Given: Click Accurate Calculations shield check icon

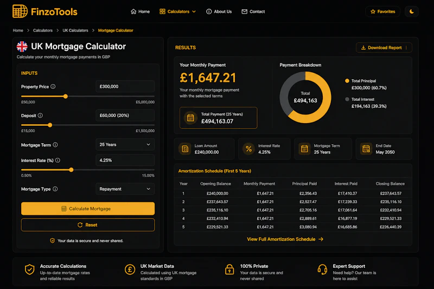Looking at the screenshot, I should tap(30, 269).
